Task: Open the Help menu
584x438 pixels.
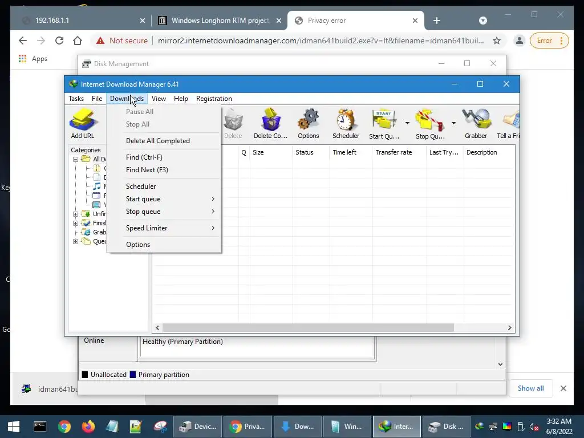Action: click(x=181, y=99)
